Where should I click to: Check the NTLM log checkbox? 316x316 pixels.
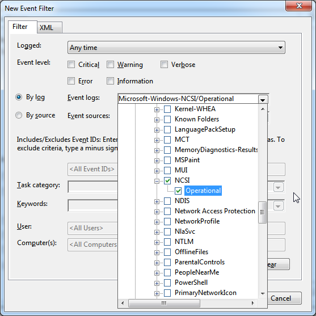tap(167, 242)
